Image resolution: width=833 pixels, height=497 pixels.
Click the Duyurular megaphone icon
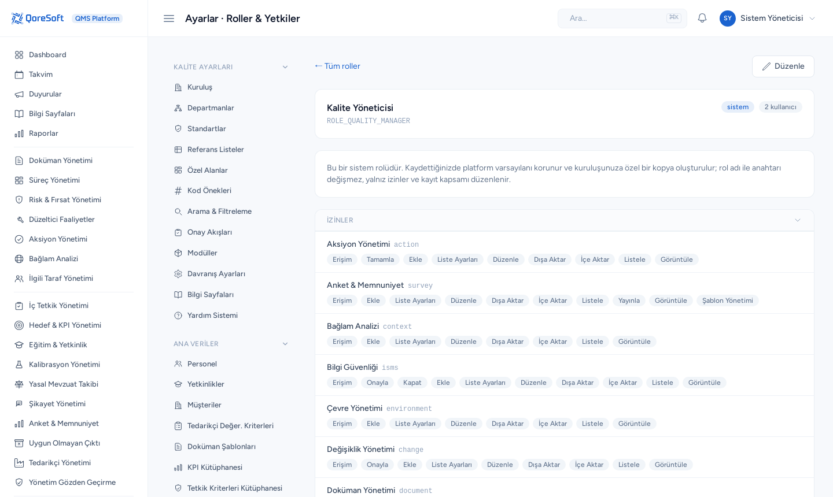coord(19,94)
